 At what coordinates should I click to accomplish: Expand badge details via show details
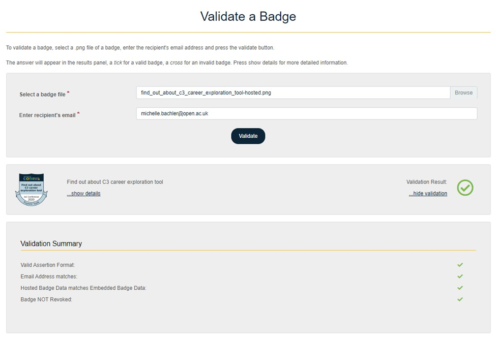point(83,193)
